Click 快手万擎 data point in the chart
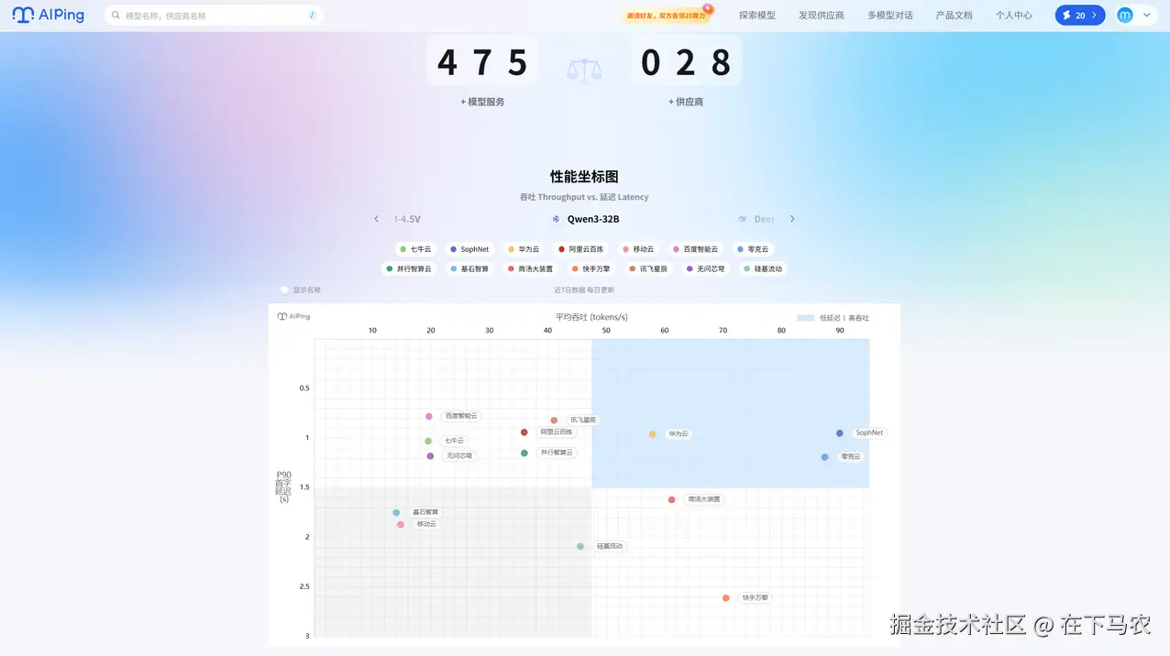 [x=726, y=598]
